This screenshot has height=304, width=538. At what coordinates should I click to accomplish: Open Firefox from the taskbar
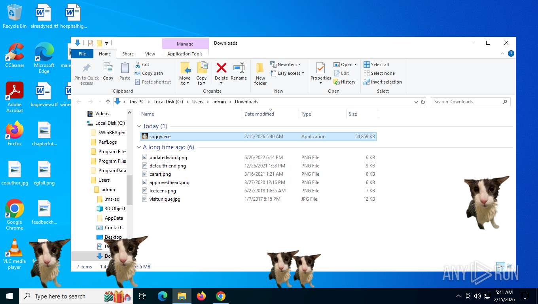click(201, 296)
